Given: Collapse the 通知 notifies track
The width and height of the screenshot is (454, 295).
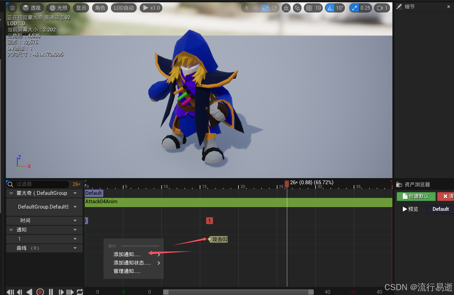Looking at the screenshot, I should coord(11,230).
